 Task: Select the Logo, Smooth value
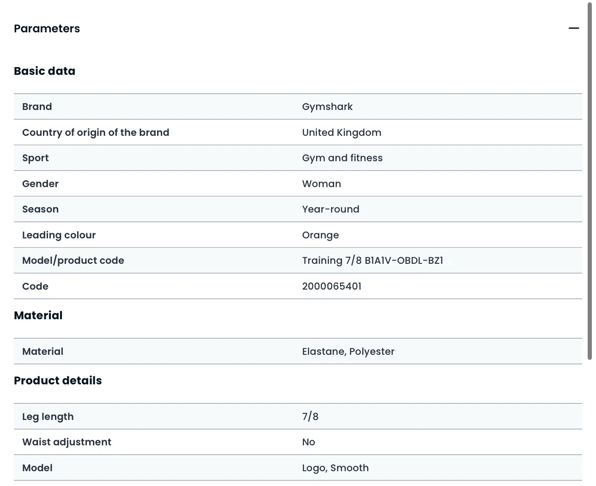coord(335,468)
